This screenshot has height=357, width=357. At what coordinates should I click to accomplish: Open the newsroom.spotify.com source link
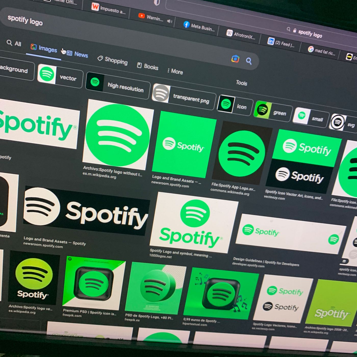click(170, 185)
